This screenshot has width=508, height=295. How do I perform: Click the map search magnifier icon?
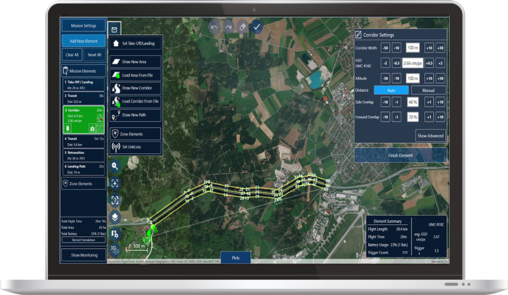(x=116, y=166)
